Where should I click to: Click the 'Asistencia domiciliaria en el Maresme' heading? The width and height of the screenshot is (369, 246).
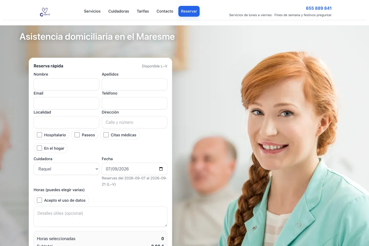tap(97, 37)
